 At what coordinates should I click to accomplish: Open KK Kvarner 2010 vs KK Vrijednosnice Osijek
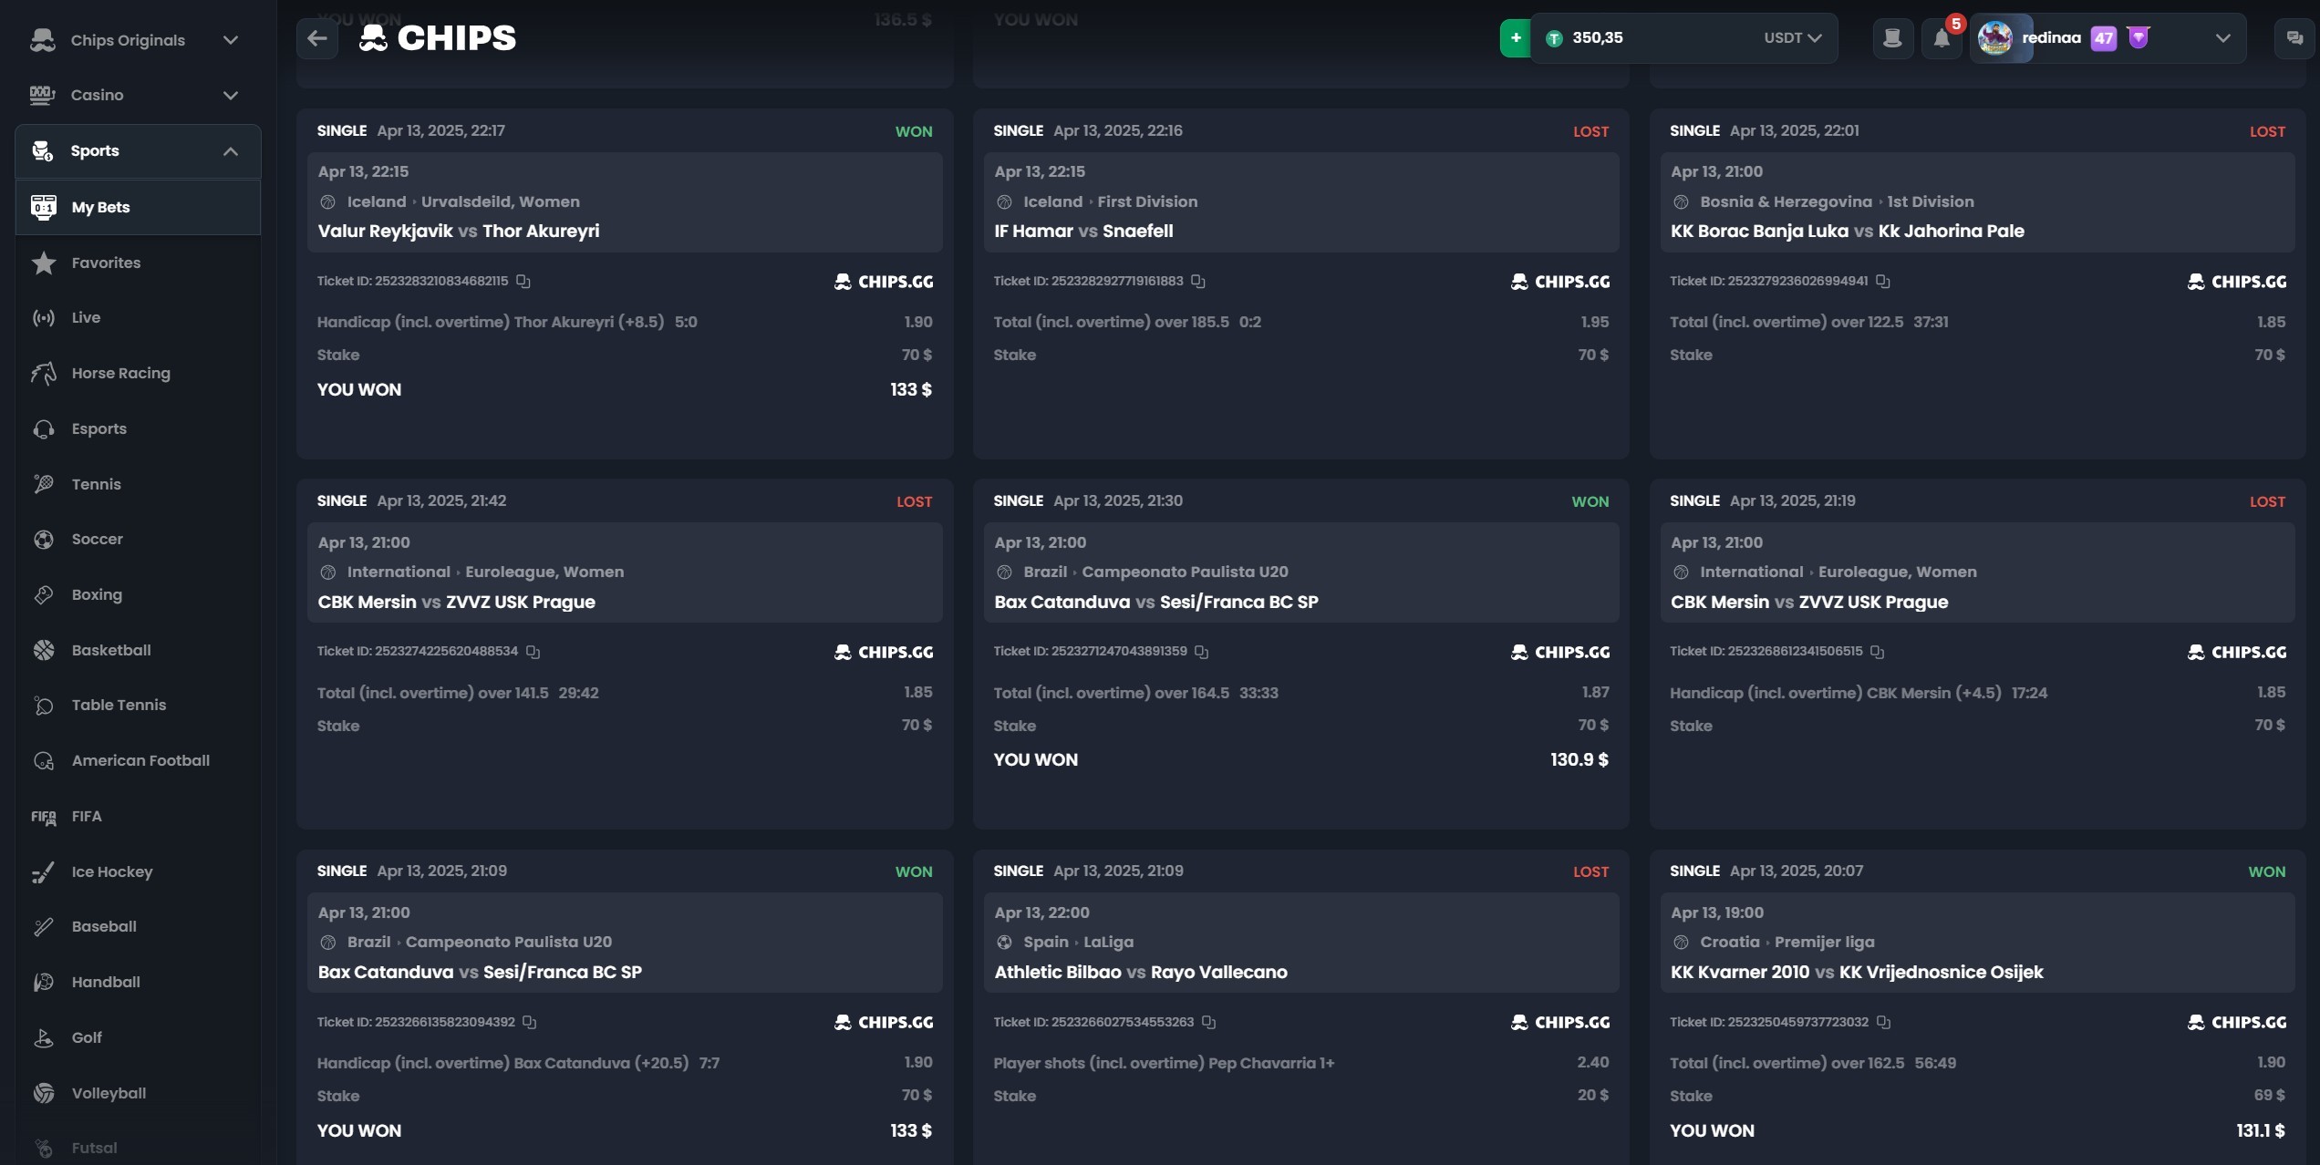tap(1857, 973)
